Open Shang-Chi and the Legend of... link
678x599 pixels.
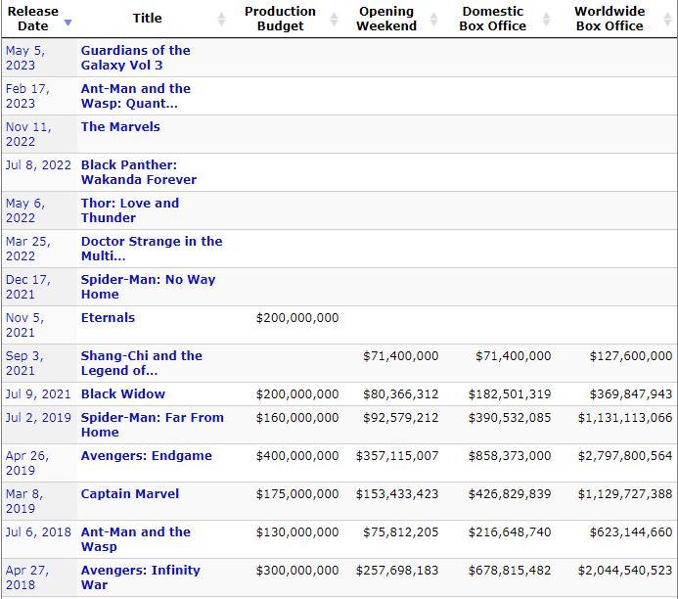point(142,363)
